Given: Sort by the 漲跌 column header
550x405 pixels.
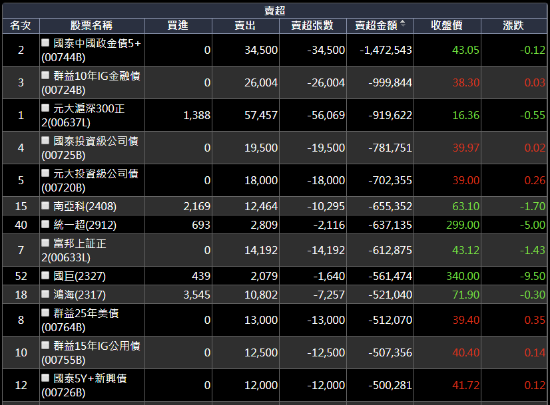Looking at the screenshot, I should point(514,25).
